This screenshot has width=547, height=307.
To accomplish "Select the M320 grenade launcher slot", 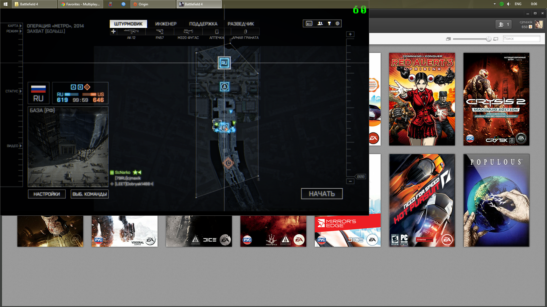I will (x=188, y=34).
